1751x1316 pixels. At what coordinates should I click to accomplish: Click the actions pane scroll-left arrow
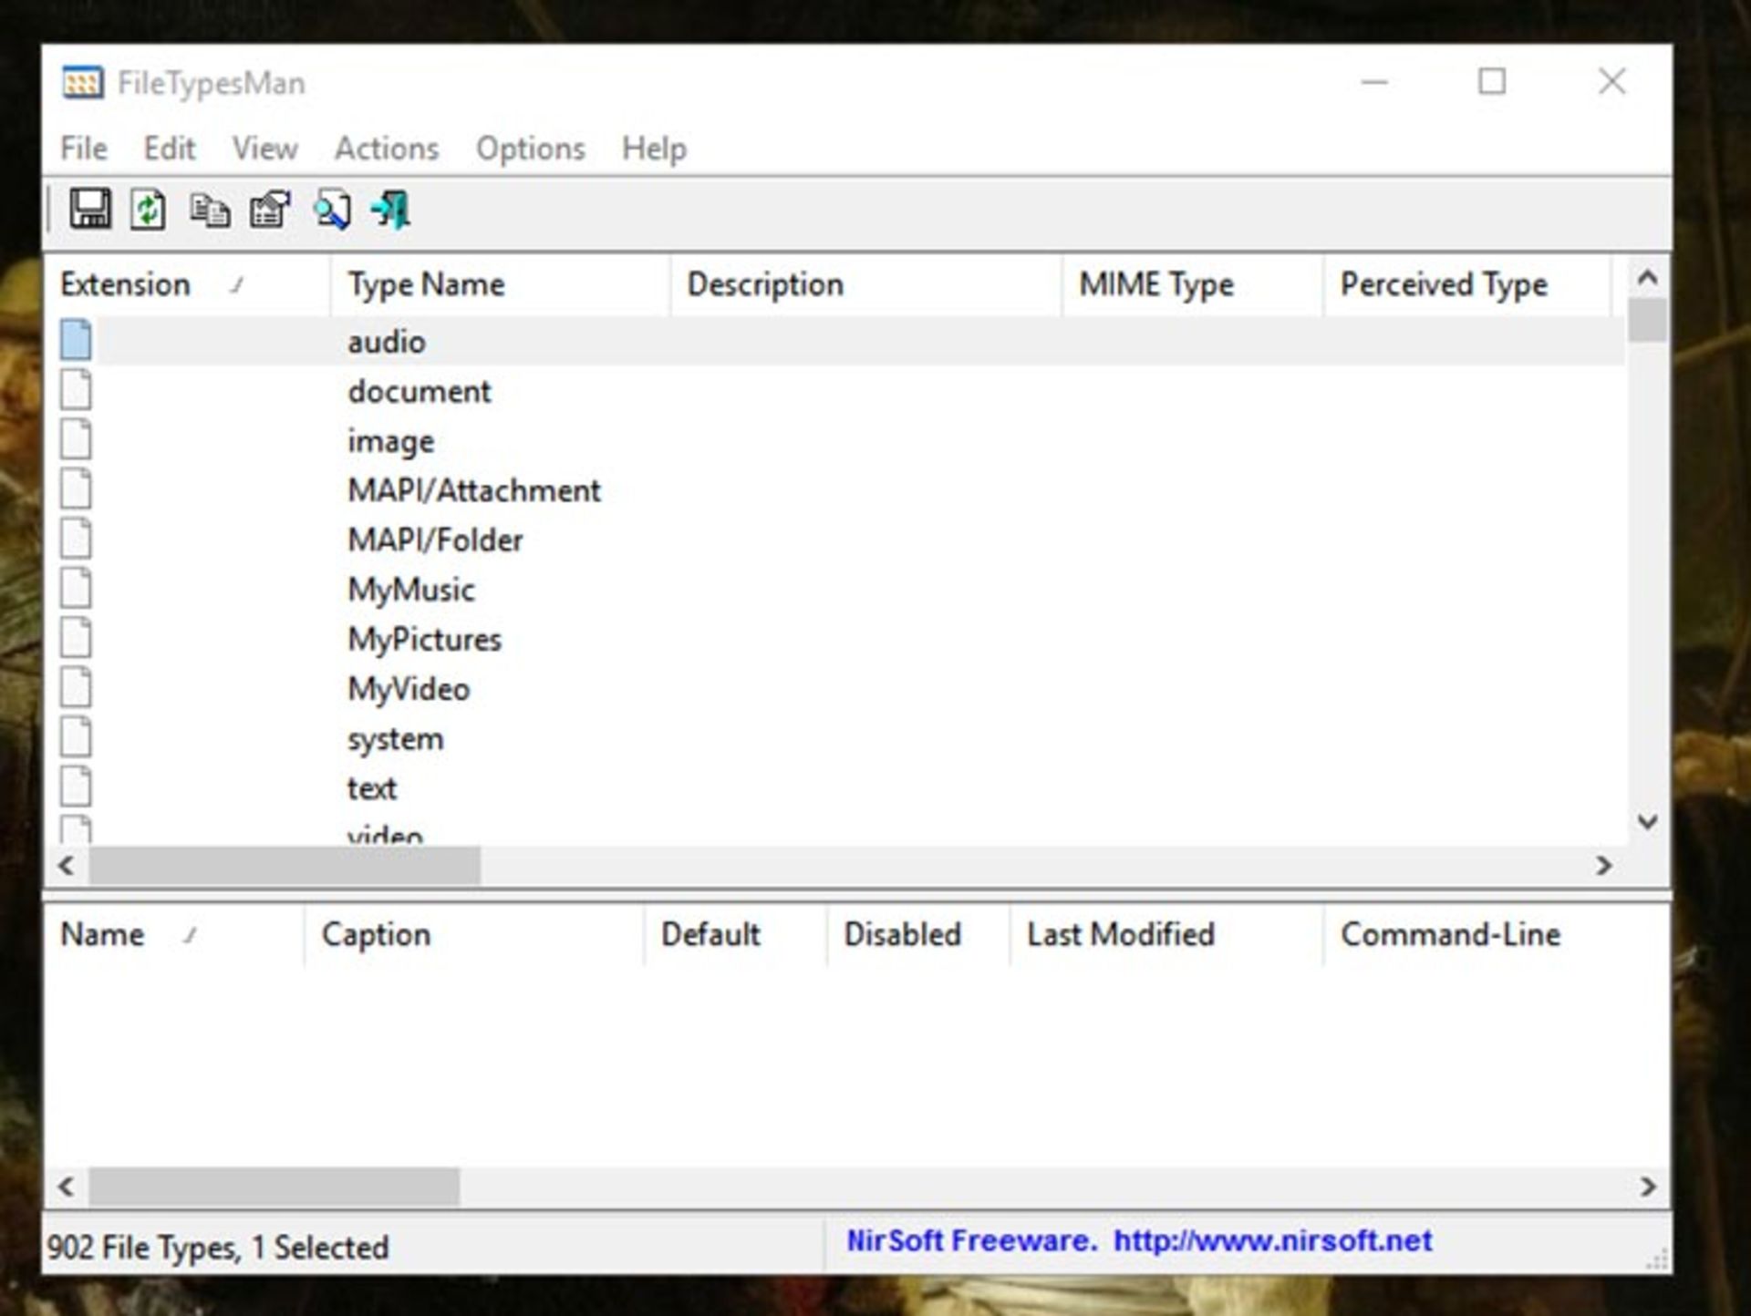(67, 1187)
